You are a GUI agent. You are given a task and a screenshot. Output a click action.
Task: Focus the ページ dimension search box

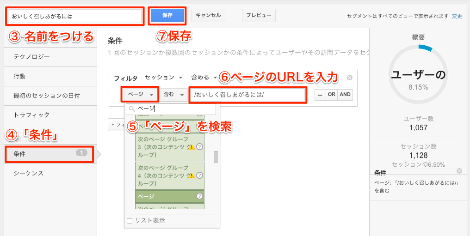[171, 109]
